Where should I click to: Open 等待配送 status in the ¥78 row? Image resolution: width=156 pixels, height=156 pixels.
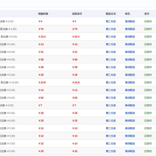point(130,29)
